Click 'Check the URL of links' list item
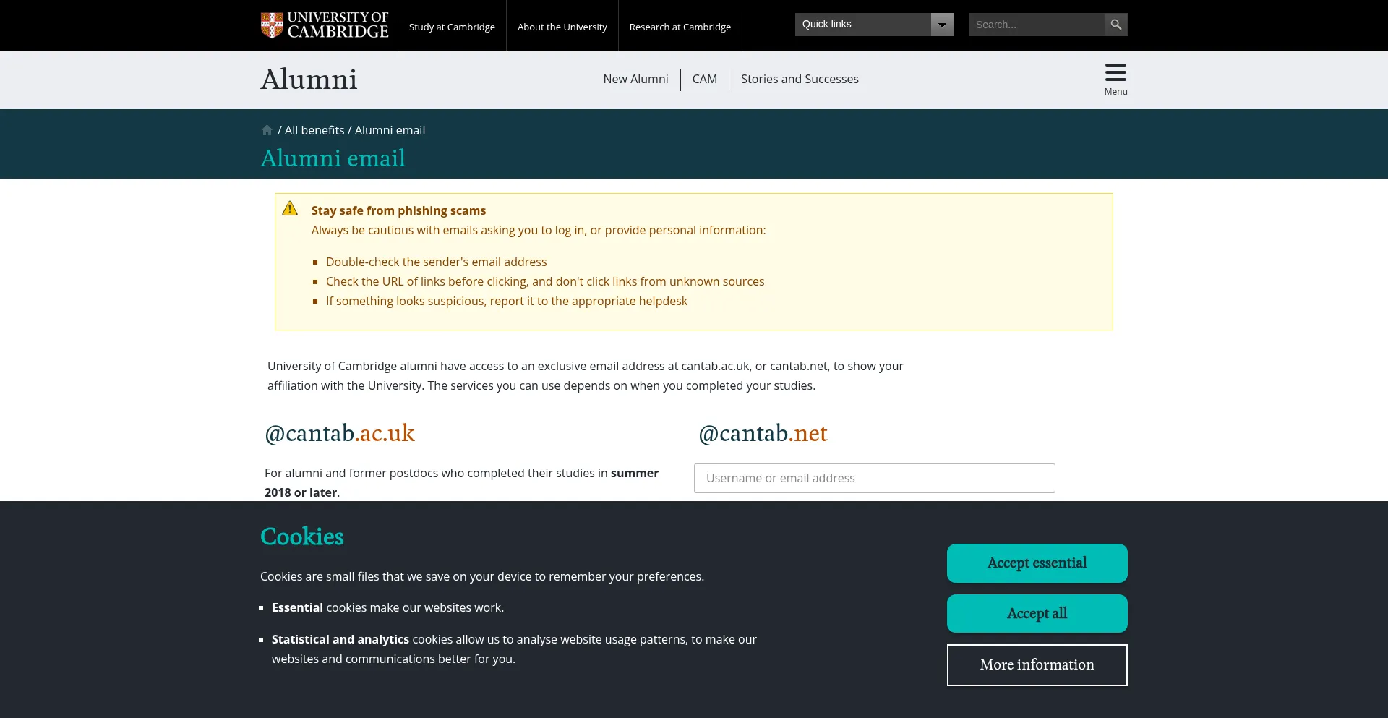The height and width of the screenshot is (718, 1388). tap(545, 281)
